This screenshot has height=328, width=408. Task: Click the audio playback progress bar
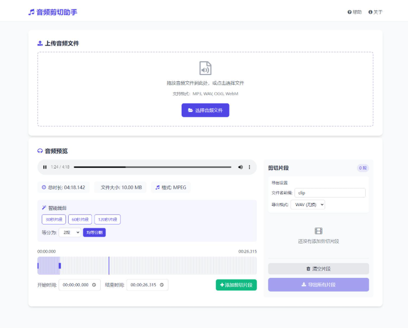(152, 167)
